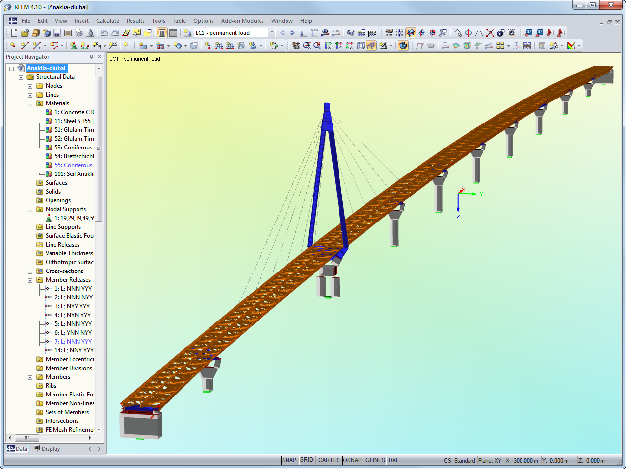Select the zoom view magnifier tool
This screenshot has width=626, height=469.
pyautogui.click(x=306, y=46)
